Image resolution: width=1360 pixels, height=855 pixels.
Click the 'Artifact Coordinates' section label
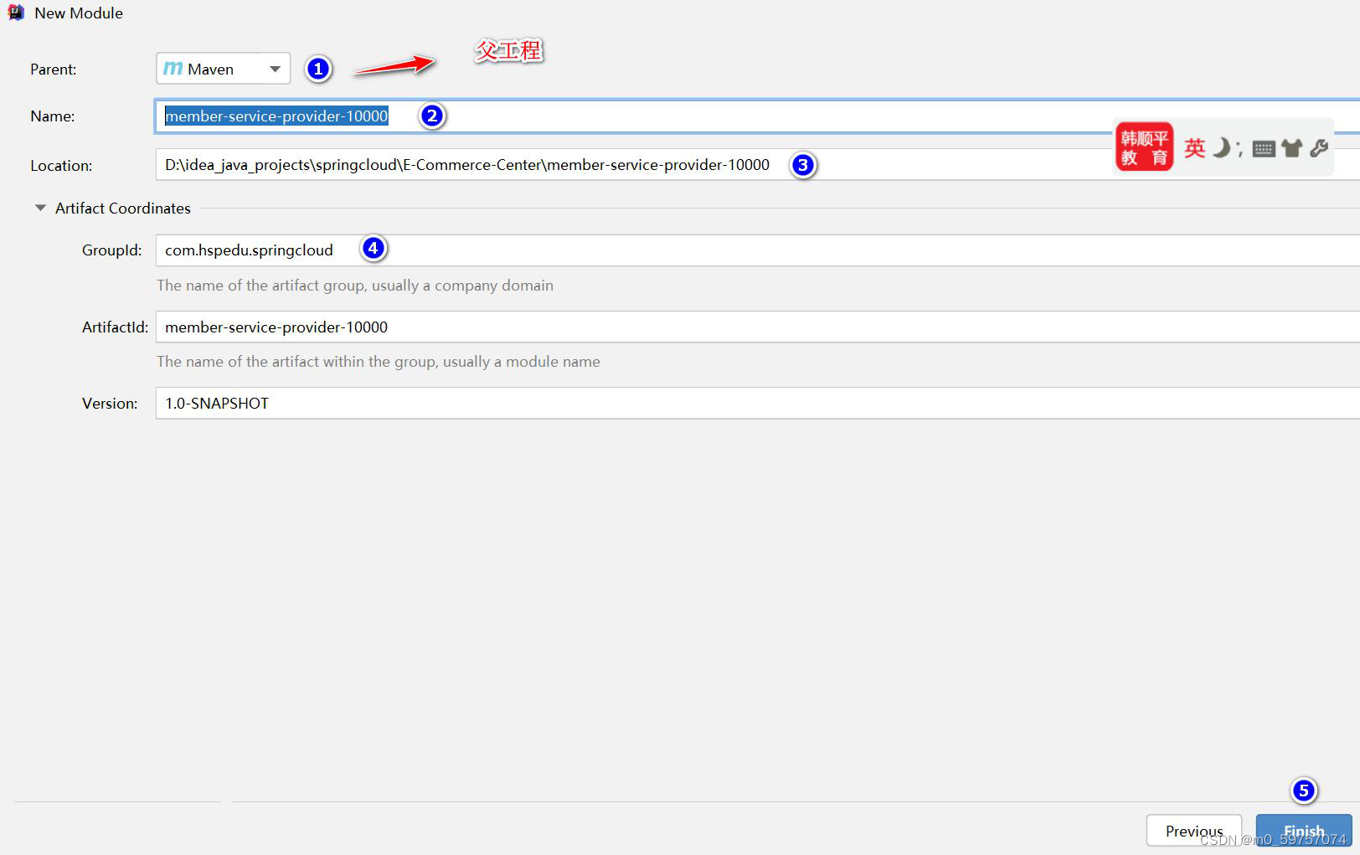123,208
